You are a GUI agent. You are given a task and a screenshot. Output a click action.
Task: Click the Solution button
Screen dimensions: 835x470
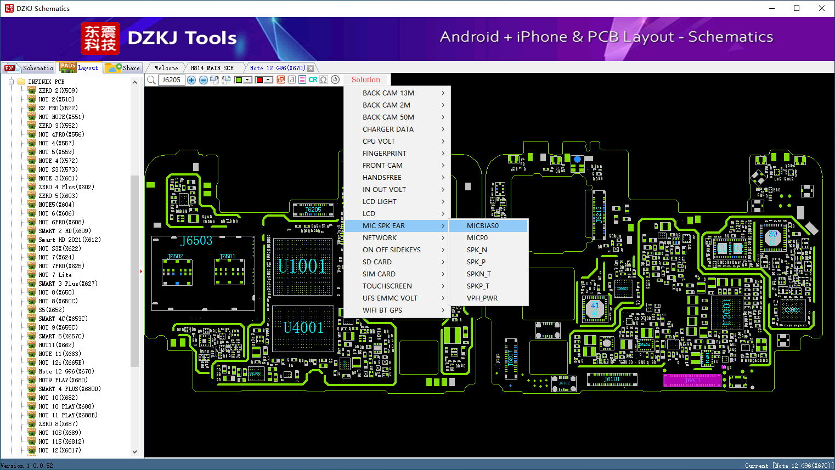click(x=366, y=80)
